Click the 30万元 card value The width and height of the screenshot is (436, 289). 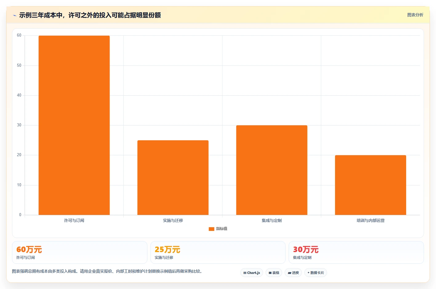(306, 249)
